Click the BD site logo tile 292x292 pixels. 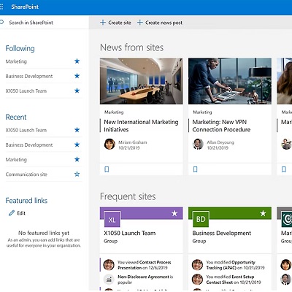pyautogui.click(x=201, y=220)
